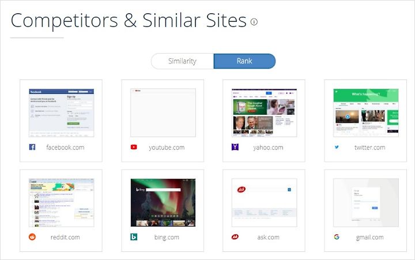Switch to the Similarity view
This screenshot has width=415, height=260.
click(x=182, y=61)
